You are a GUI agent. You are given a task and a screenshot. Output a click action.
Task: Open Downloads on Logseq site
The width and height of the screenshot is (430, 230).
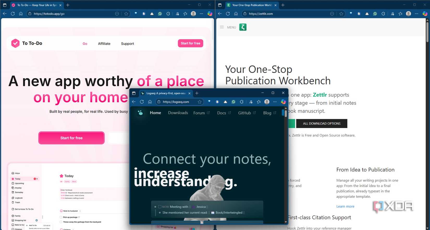(178, 113)
